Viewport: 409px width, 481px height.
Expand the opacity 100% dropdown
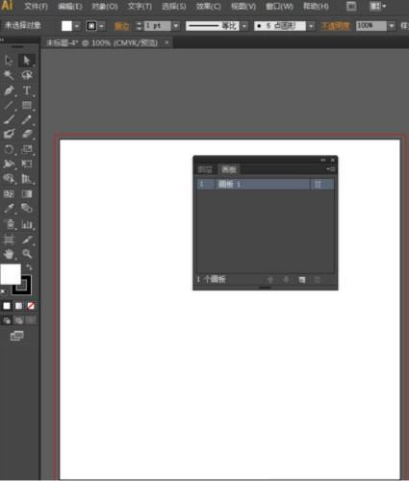392,26
